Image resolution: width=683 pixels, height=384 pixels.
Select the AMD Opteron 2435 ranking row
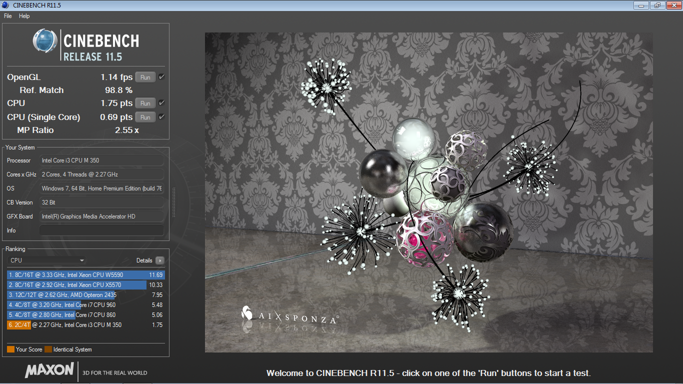pyautogui.click(x=85, y=295)
